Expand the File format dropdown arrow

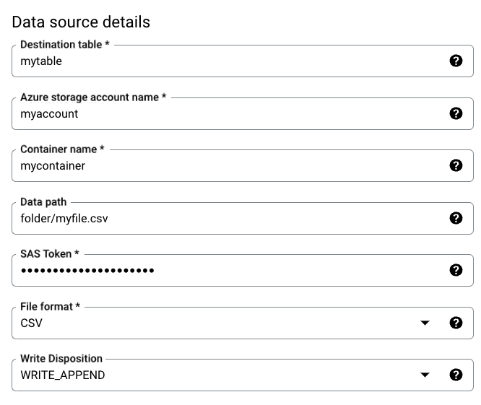coord(425,323)
